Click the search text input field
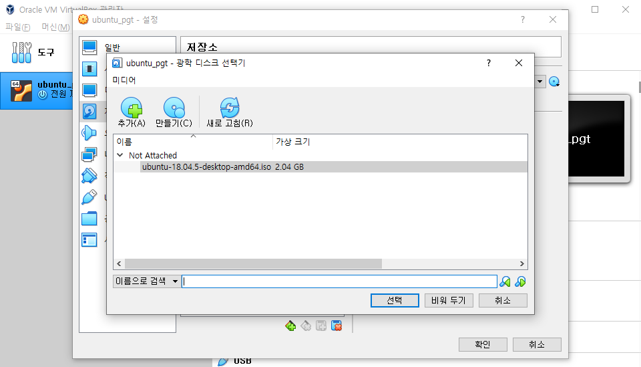The image size is (641, 367). [x=339, y=281]
